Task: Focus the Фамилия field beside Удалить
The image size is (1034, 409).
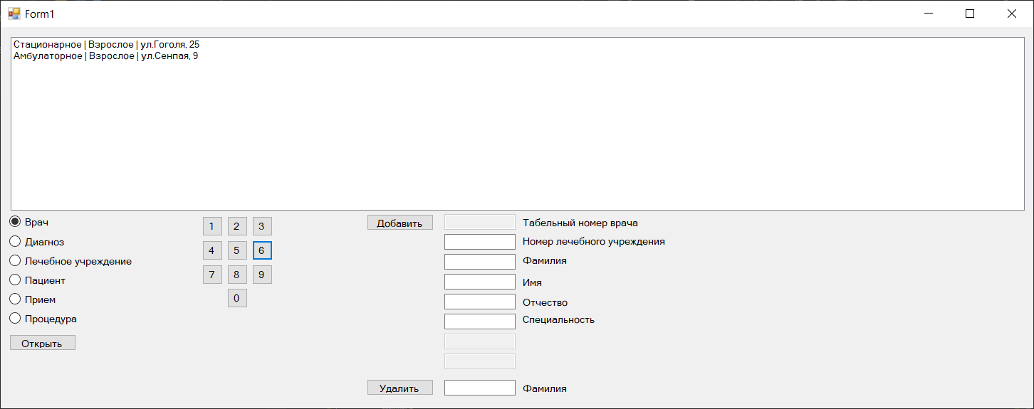Action: 479,388
